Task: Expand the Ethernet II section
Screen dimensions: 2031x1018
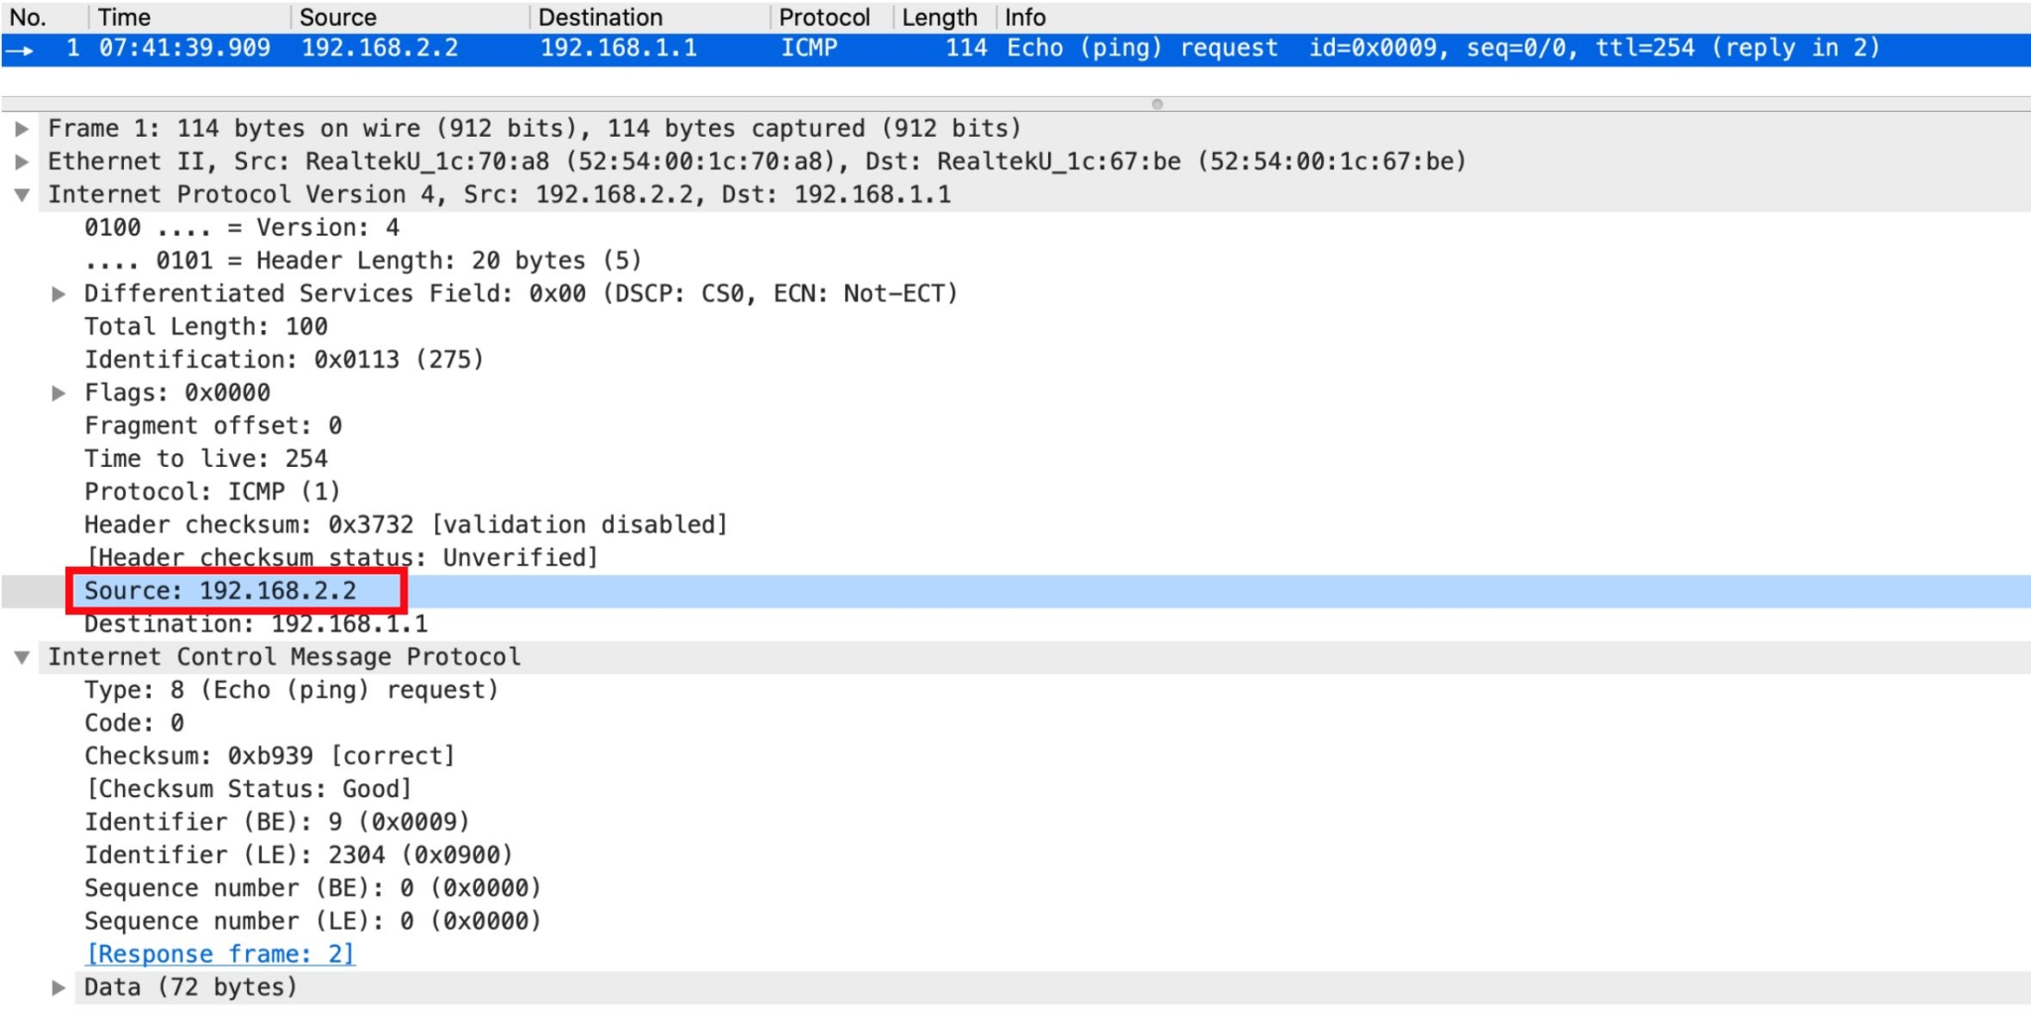Action: click(x=21, y=162)
